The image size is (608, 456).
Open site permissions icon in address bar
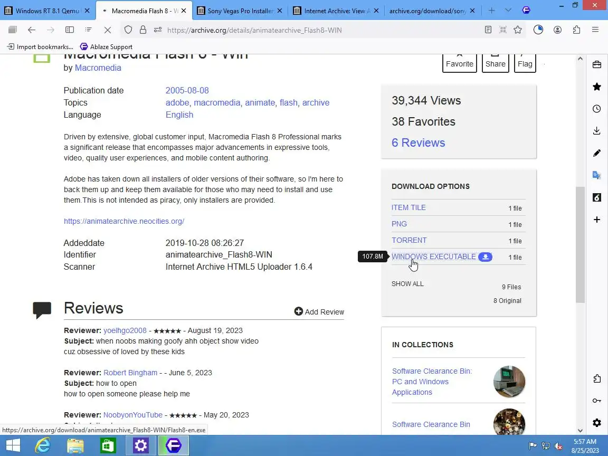click(x=158, y=30)
